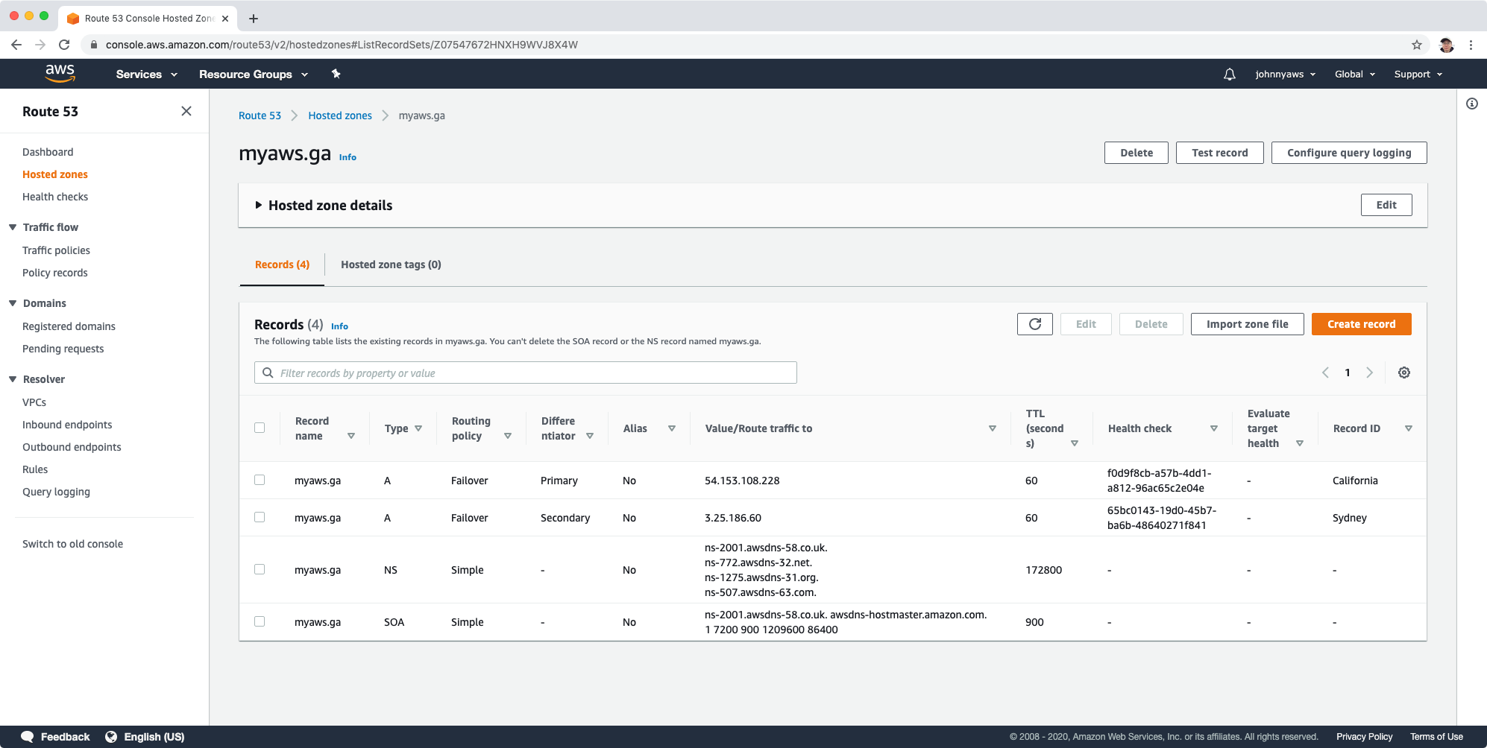Delete the myaws.ga hosted zone button
1487x748 pixels.
1137,153
